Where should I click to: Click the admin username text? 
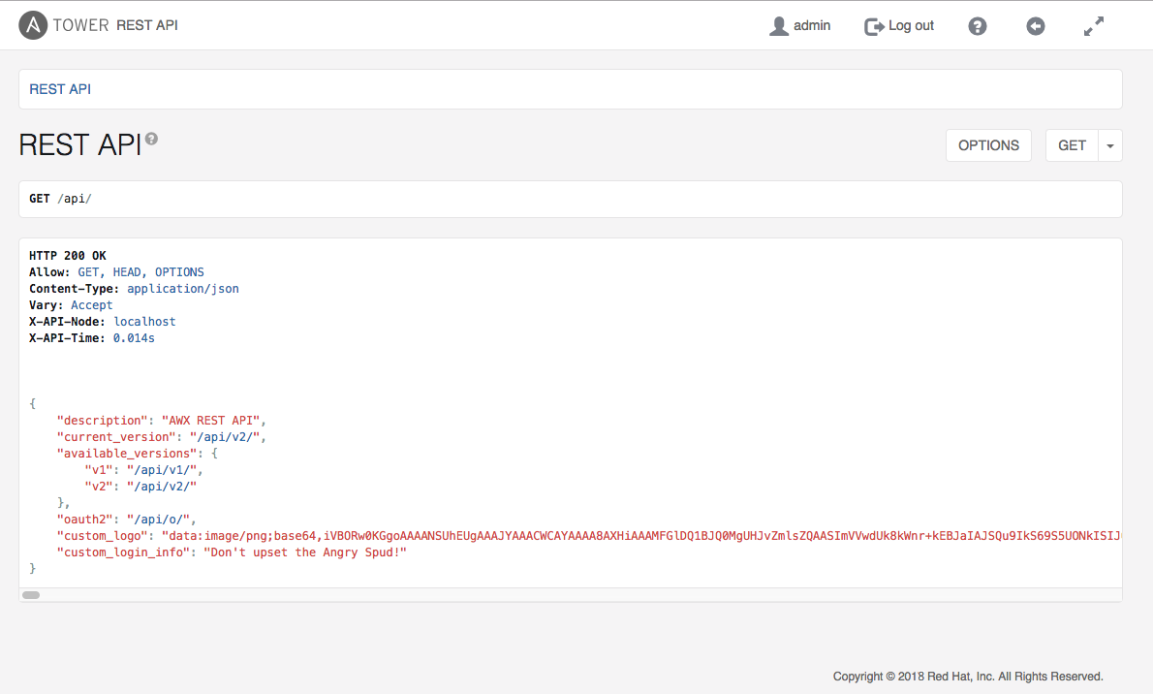[x=812, y=26]
